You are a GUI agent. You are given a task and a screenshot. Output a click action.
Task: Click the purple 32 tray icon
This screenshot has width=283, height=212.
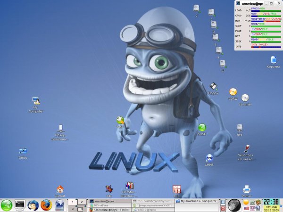[252, 209]
